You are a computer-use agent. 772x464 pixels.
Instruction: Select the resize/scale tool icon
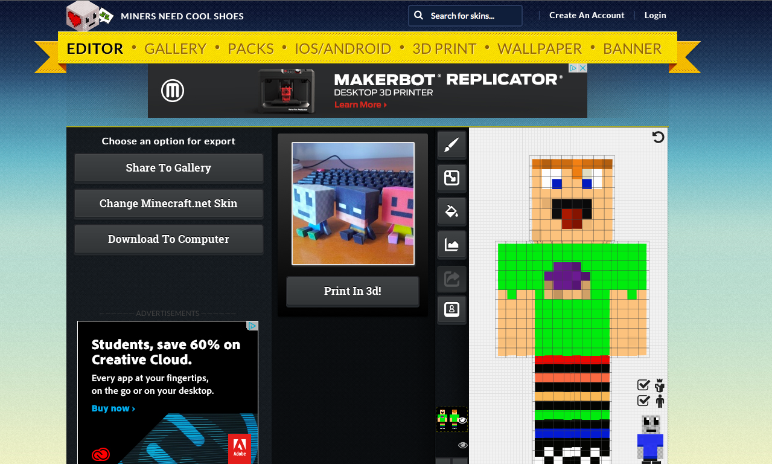click(451, 178)
